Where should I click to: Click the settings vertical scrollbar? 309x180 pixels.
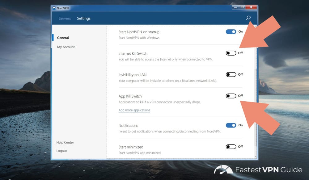(x=256, y=107)
